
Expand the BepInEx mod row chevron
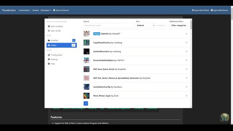(186, 34)
